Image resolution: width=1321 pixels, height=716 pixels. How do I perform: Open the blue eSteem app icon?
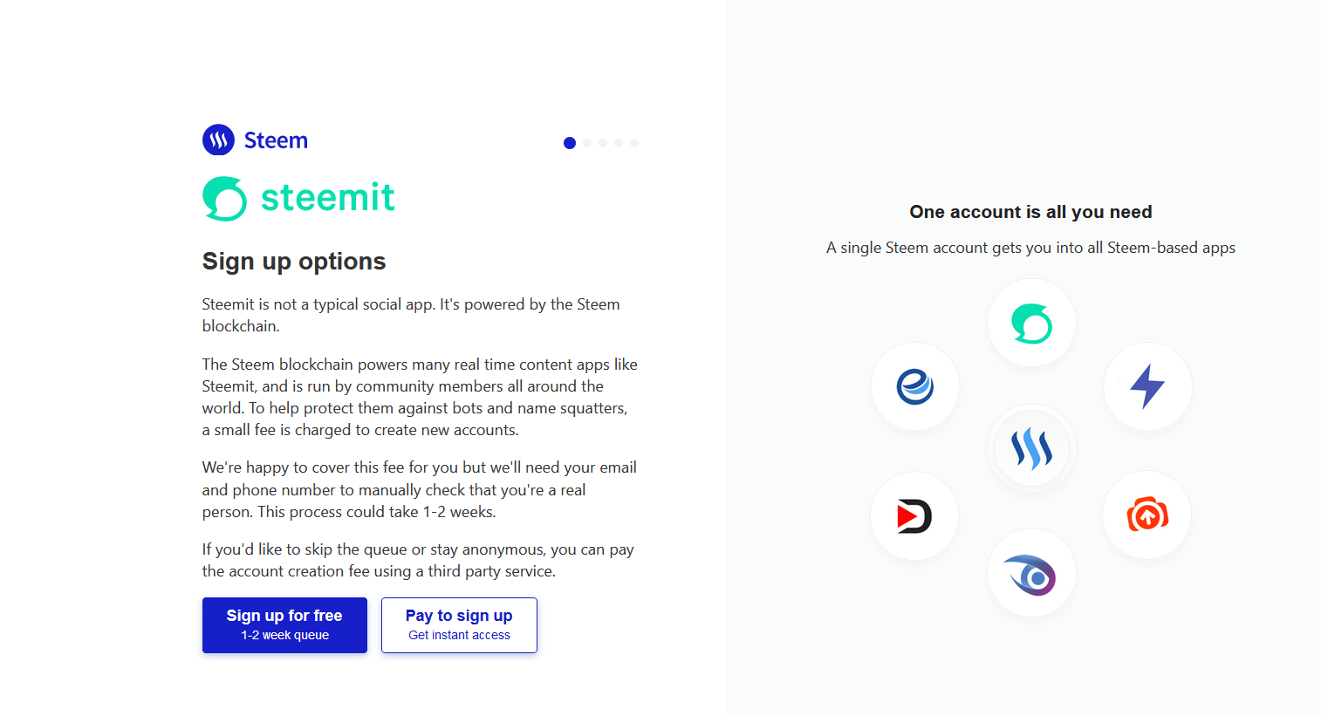pos(915,386)
